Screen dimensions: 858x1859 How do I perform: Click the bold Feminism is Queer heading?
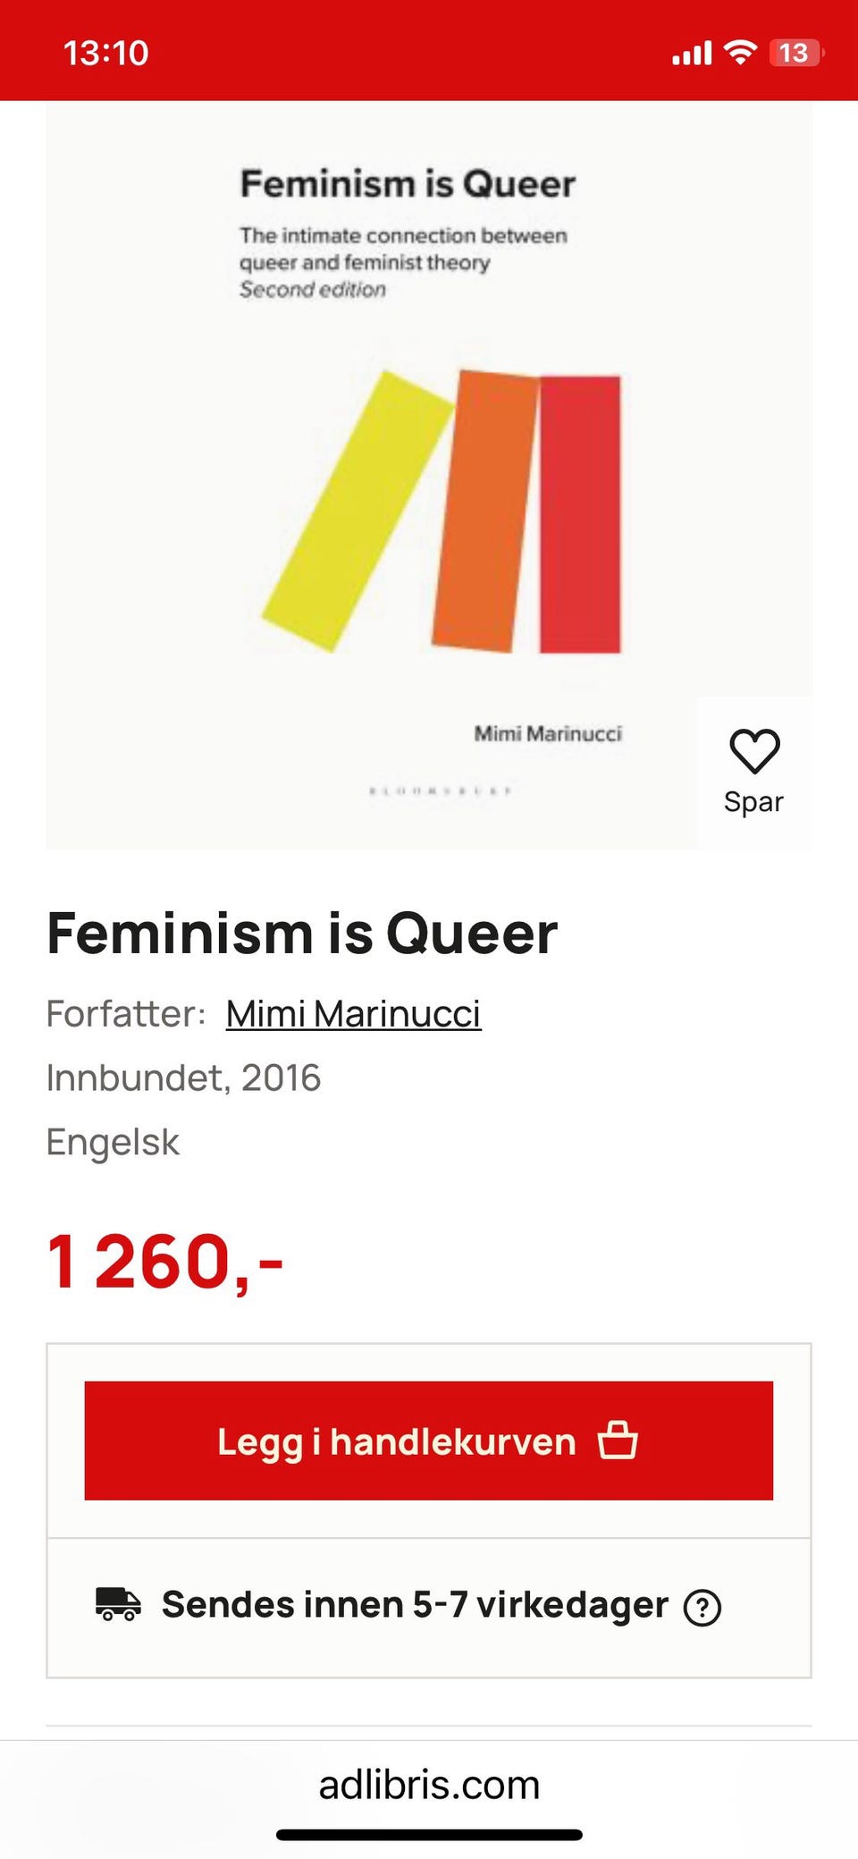(x=302, y=934)
